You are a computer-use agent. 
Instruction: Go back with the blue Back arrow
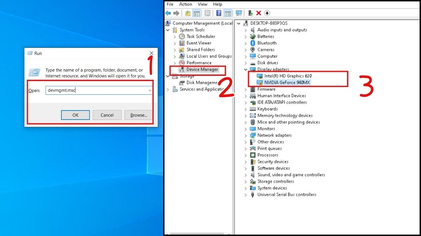[x=168, y=13]
